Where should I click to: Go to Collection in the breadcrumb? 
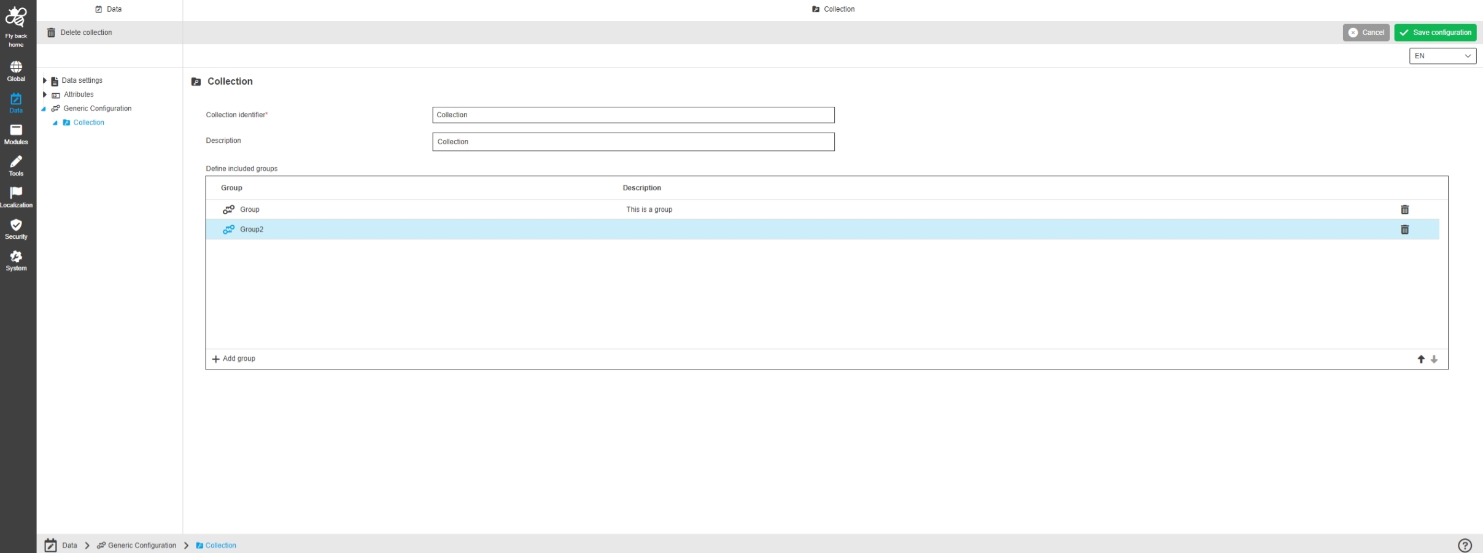pyautogui.click(x=221, y=545)
